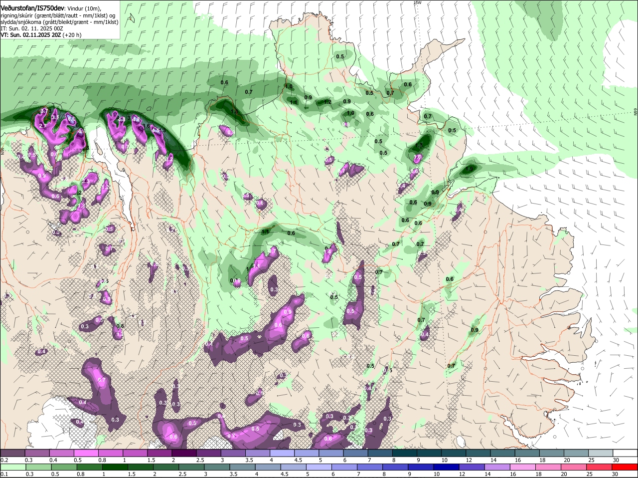Click the 0.2 label on the snow scale

pyautogui.click(x=4, y=460)
